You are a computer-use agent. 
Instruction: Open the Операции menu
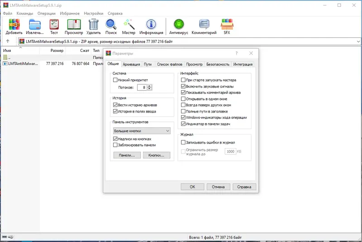click(47, 14)
